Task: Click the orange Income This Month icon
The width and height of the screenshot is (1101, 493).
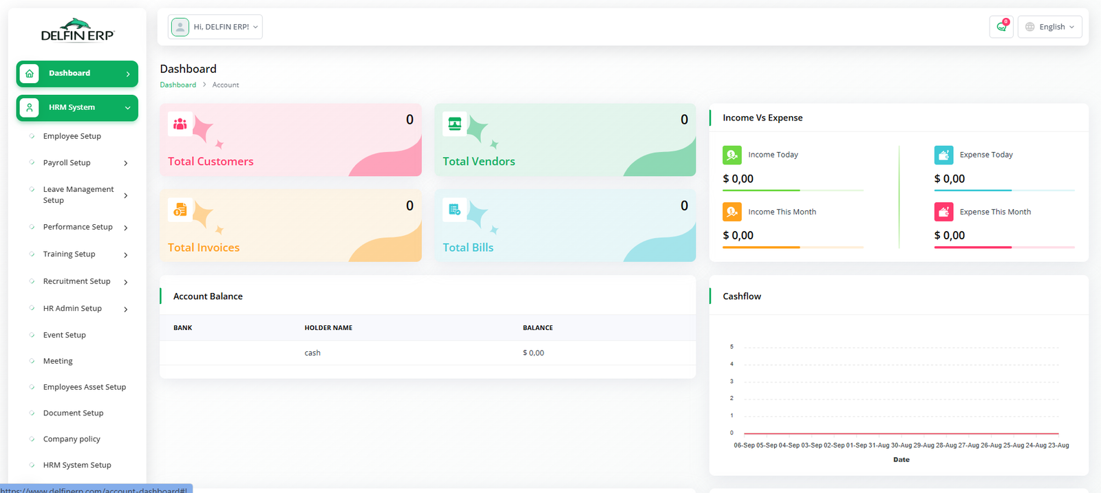Action: tap(732, 212)
